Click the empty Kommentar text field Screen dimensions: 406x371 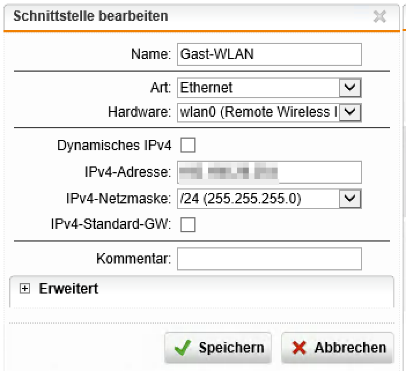click(269, 259)
